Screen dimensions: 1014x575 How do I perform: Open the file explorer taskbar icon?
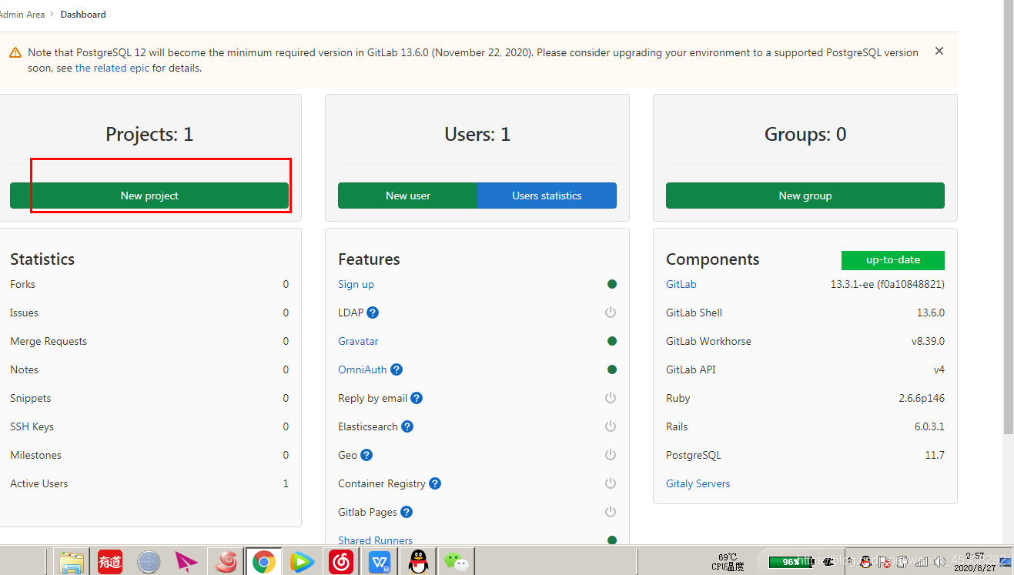[x=72, y=562]
